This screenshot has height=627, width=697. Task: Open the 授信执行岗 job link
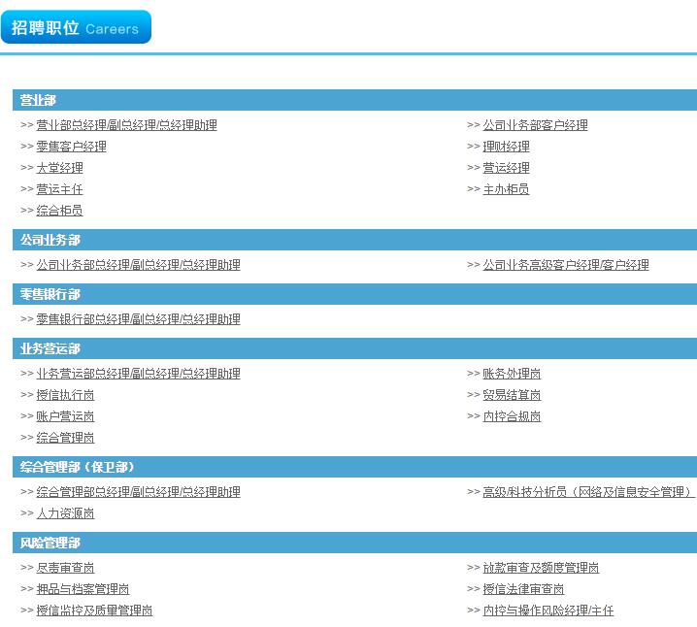[65, 395]
